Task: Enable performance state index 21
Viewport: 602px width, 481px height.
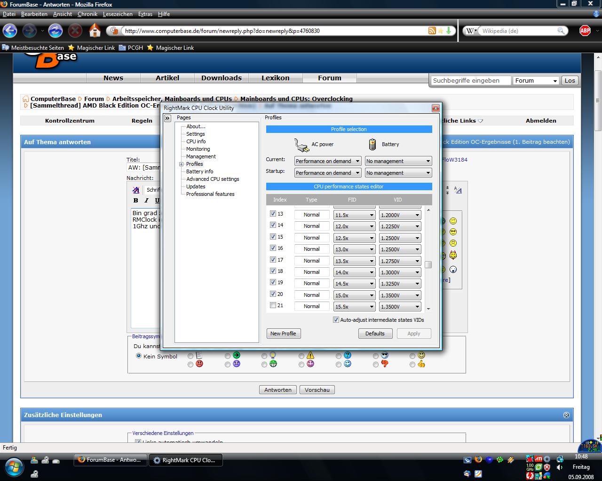Action: pos(273,305)
